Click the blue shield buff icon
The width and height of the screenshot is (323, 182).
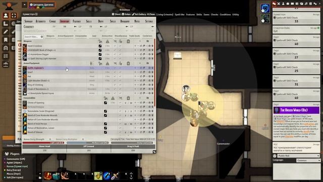(x=265, y=9)
